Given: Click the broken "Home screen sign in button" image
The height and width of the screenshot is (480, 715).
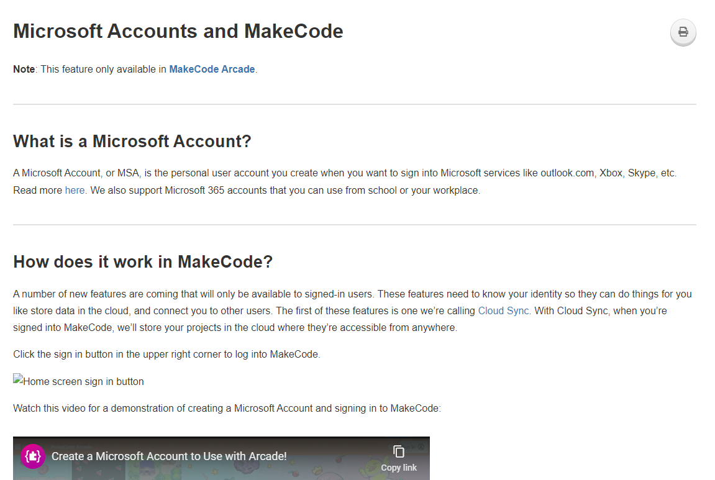Looking at the screenshot, I should (x=78, y=381).
